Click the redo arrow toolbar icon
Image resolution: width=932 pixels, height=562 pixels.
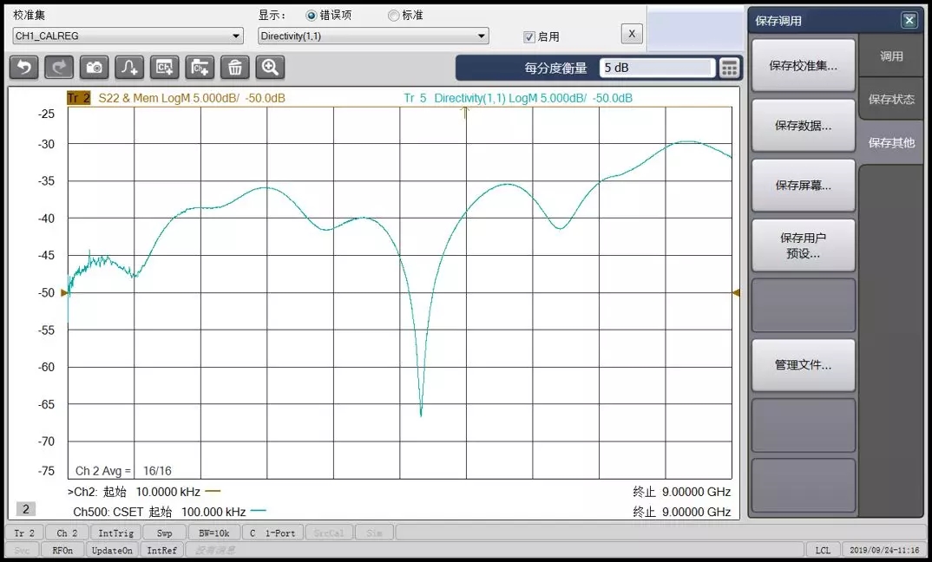[59, 68]
